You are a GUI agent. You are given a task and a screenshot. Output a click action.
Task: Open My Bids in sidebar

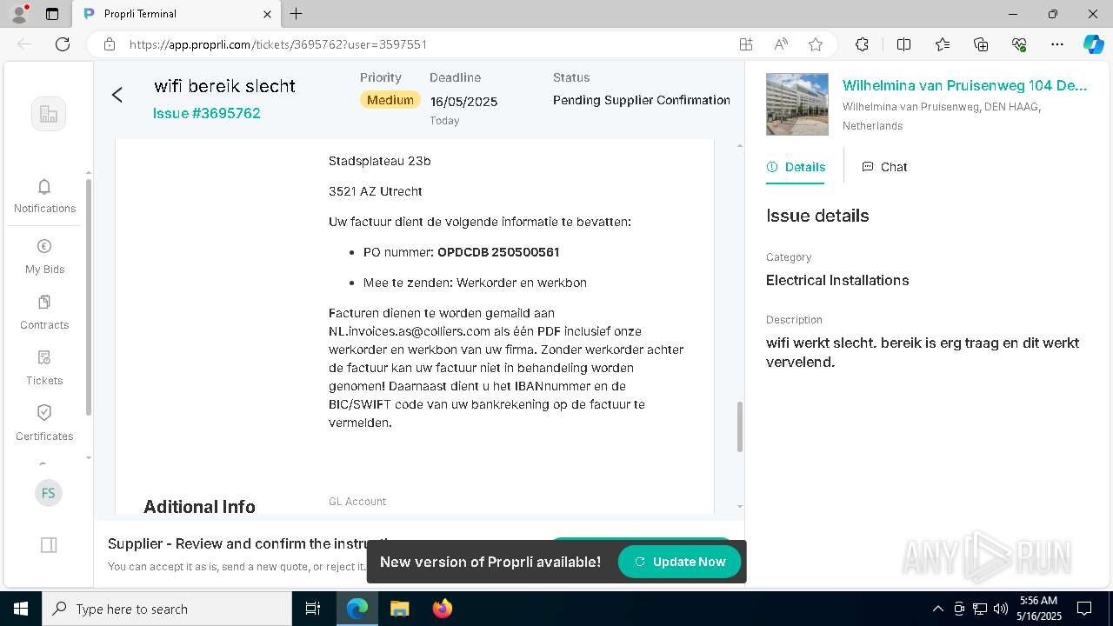(x=44, y=256)
